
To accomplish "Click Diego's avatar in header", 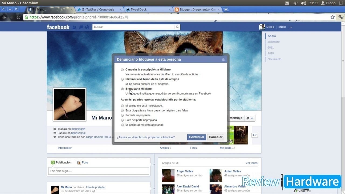I will [262, 27].
